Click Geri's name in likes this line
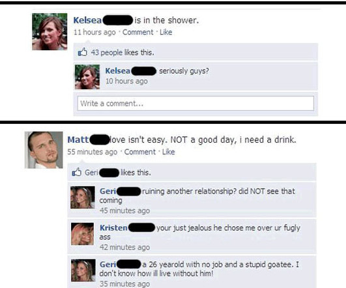The height and width of the screenshot is (288, 346). click(91, 173)
